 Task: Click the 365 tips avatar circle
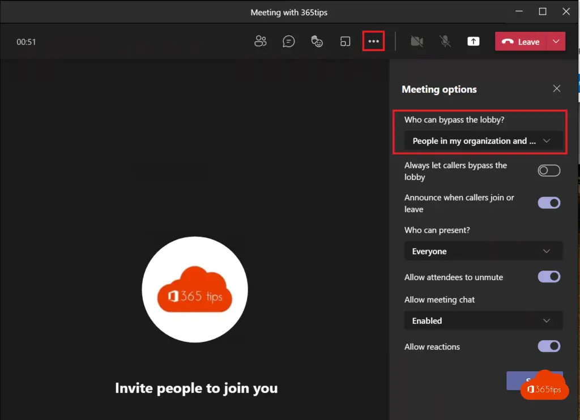click(195, 289)
